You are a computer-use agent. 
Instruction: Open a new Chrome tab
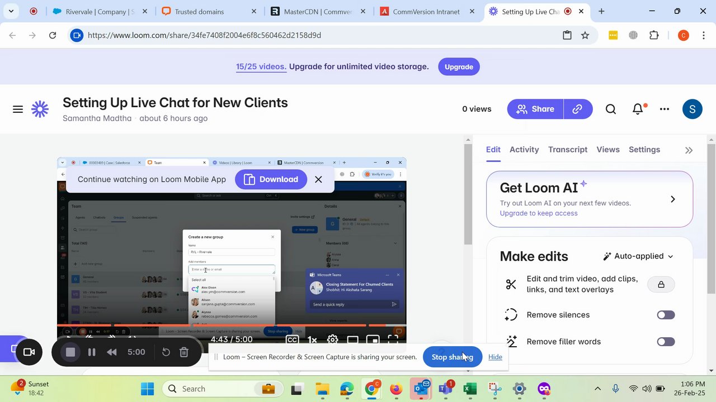pyautogui.click(x=601, y=11)
